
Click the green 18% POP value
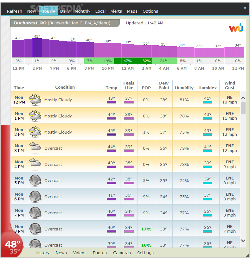pos(146,245)
